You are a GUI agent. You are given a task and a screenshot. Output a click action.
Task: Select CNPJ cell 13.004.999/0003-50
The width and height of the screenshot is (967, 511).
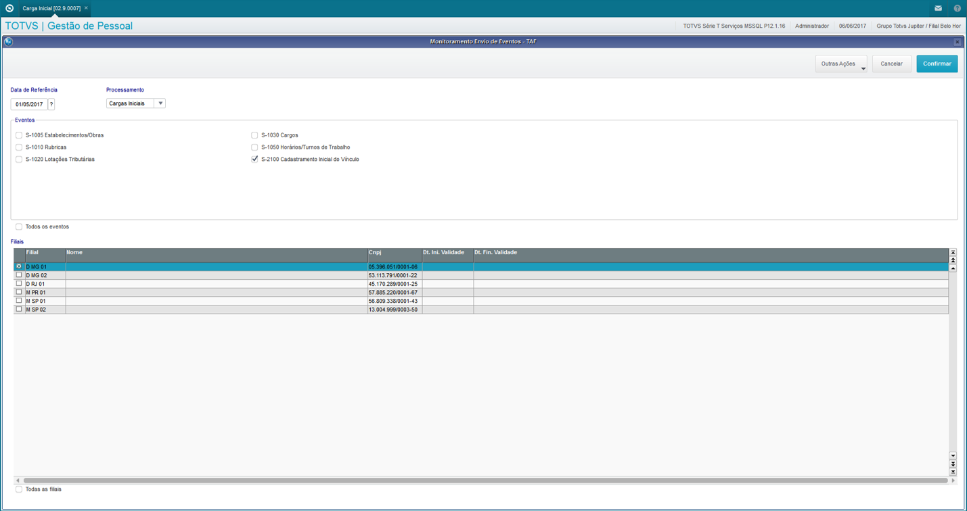[395, 310]
